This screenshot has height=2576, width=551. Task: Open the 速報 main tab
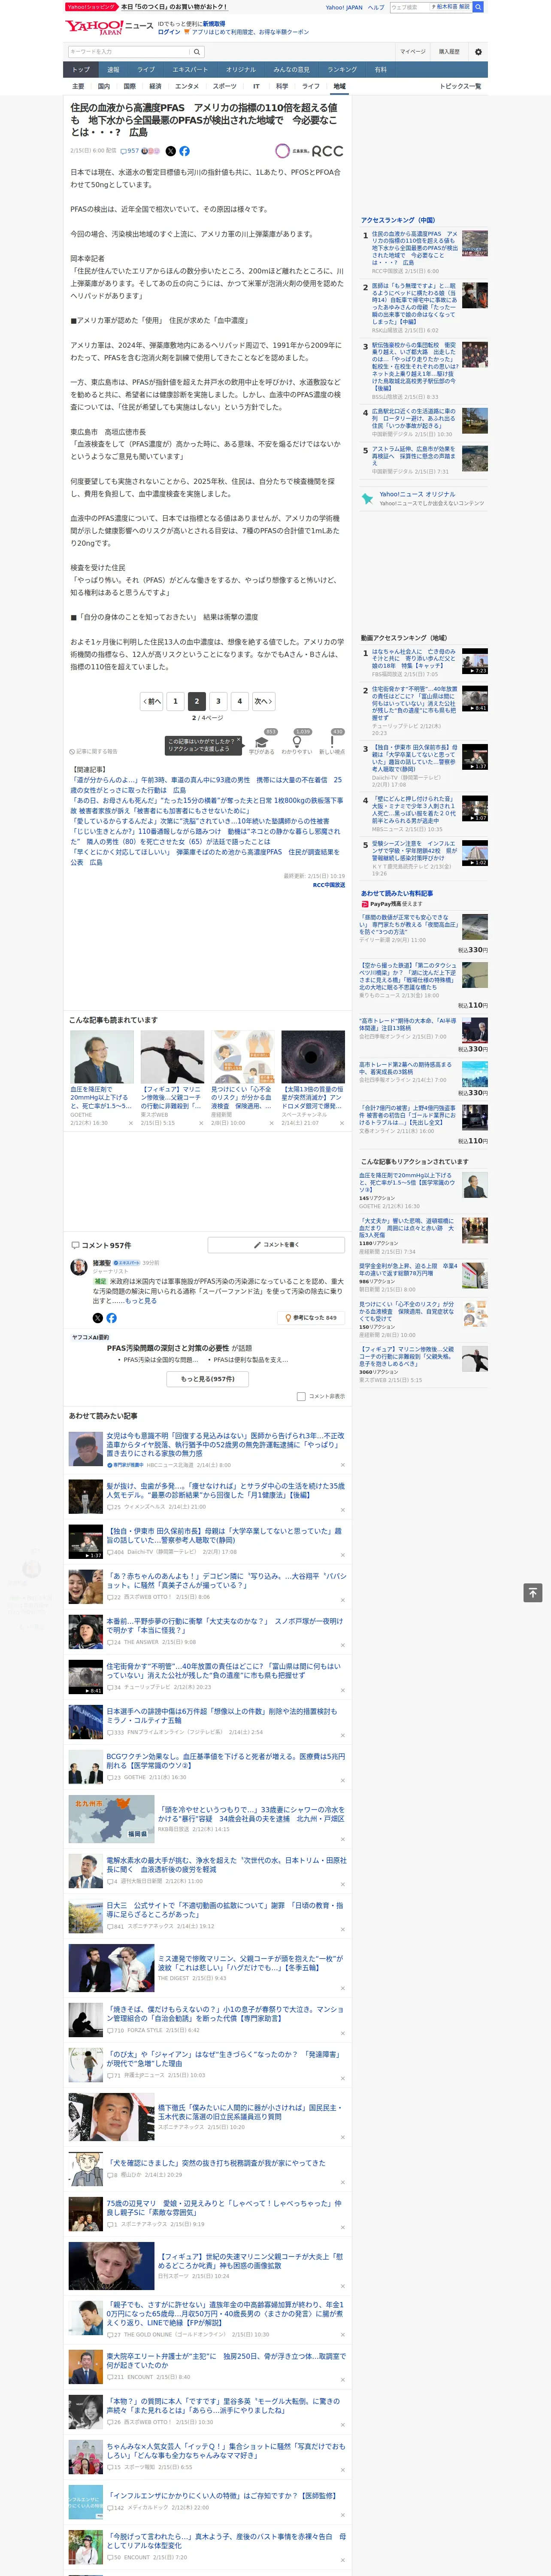tap(113, 69)
